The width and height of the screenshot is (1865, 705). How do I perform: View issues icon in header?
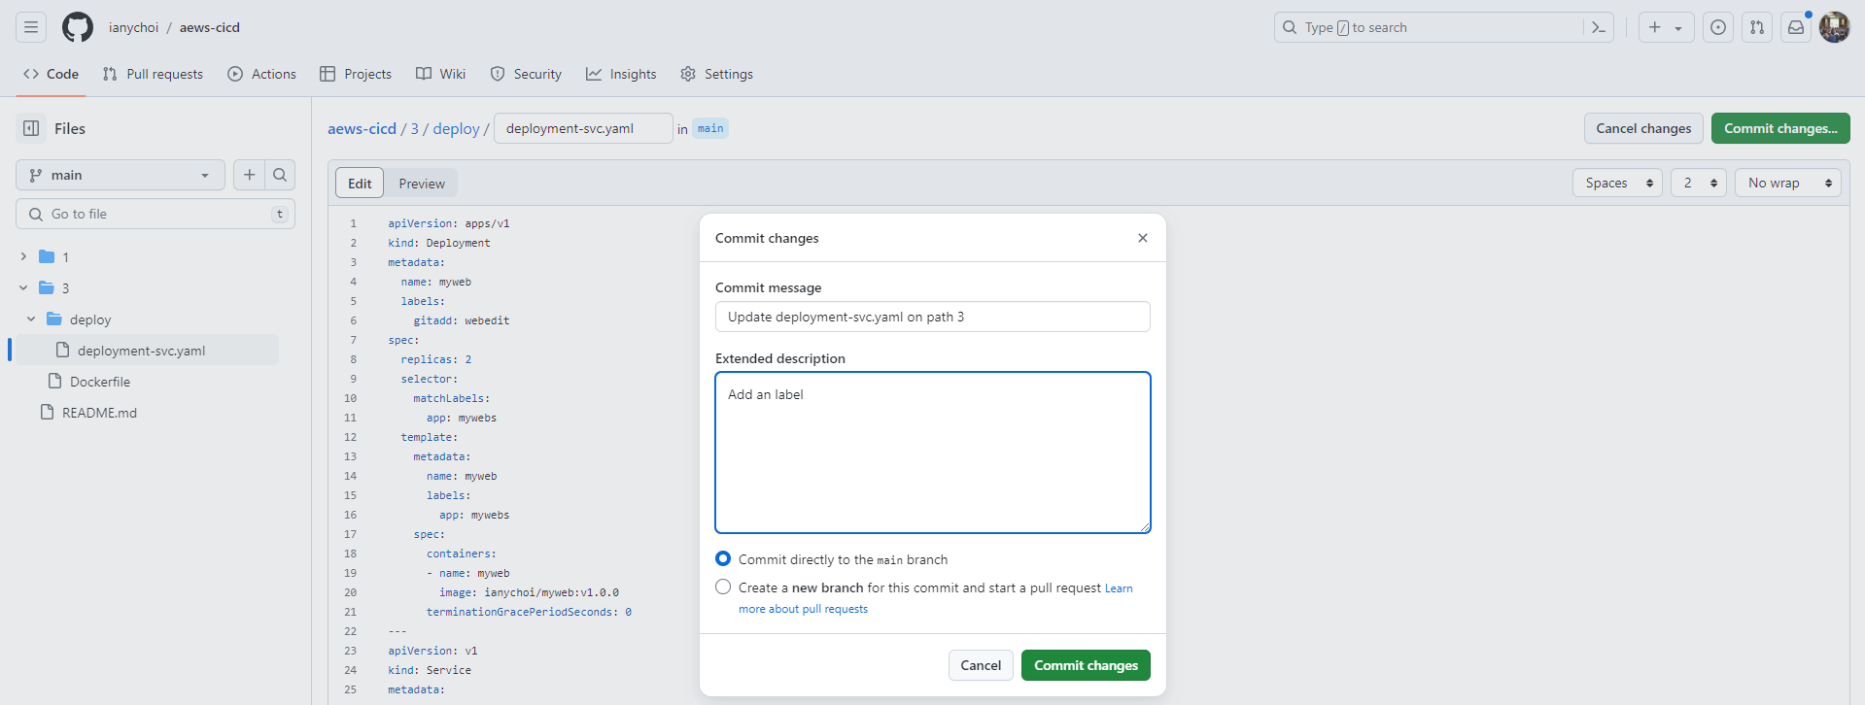tap(1718, 27)
